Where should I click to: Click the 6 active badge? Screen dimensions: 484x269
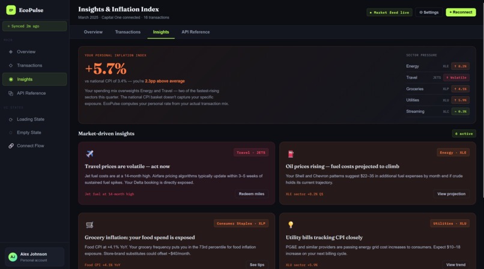pos(464,133)
